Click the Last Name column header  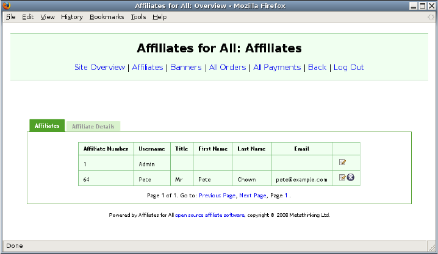click(251, 149)
